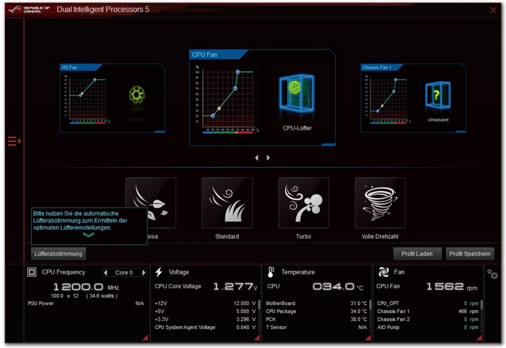Select the Leise fan mode icon
Screen dimensions: 506x348
(151, 202)
